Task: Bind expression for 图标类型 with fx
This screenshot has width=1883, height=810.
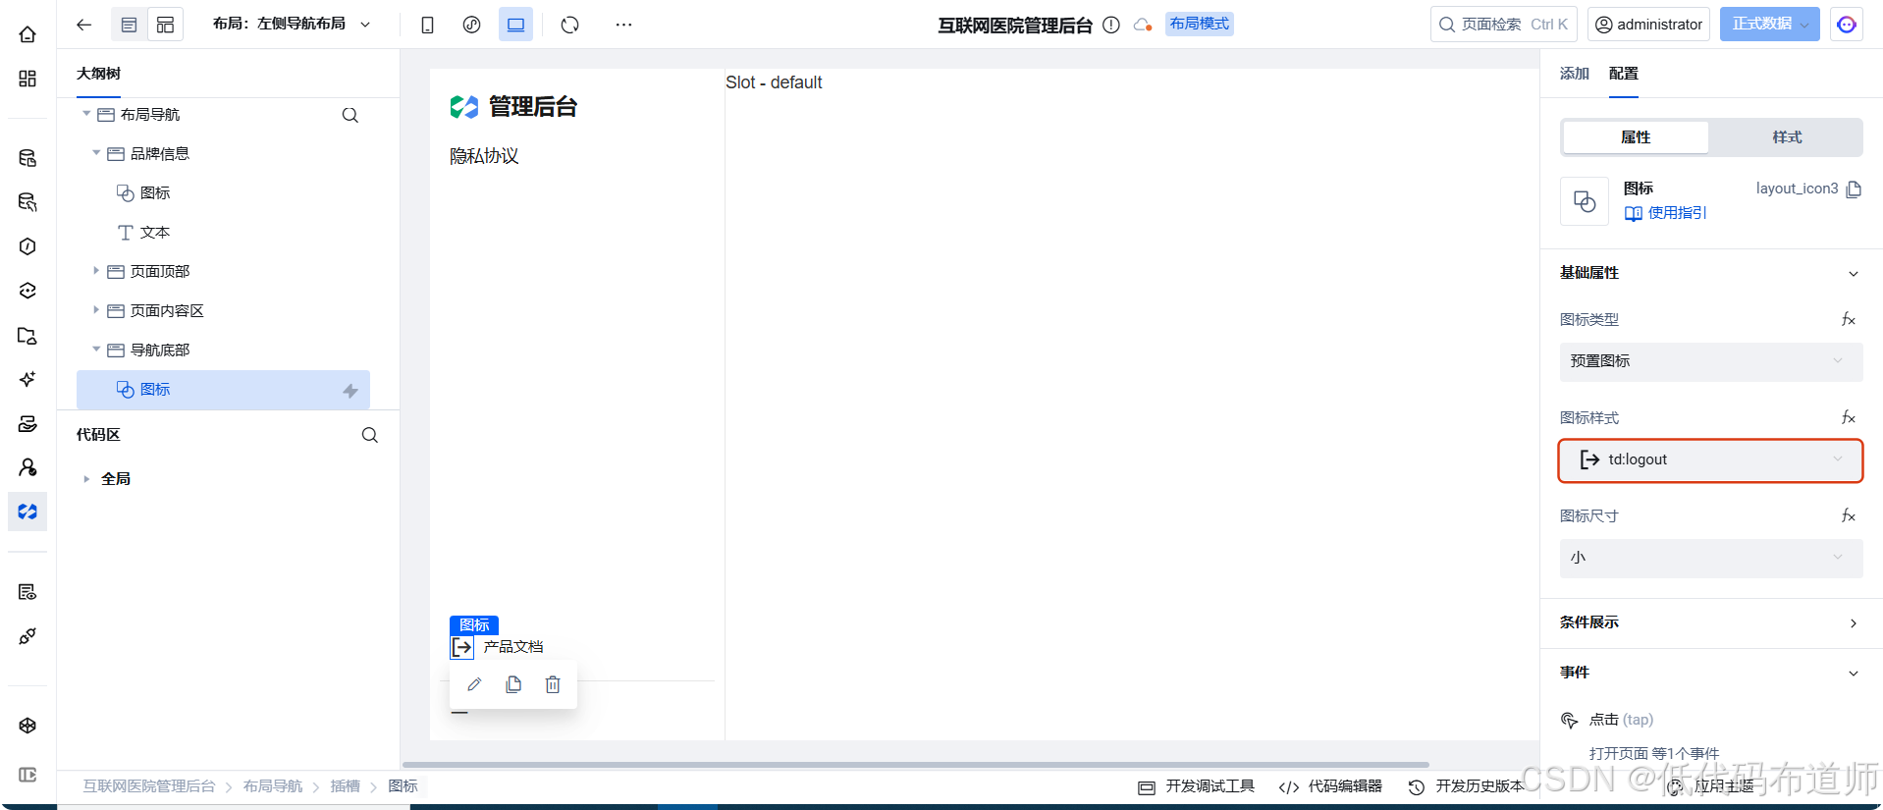Action: [x=1848, y=319]
